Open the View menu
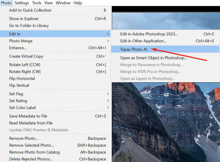The image size is (220, 162). click(x=48, y=3)
